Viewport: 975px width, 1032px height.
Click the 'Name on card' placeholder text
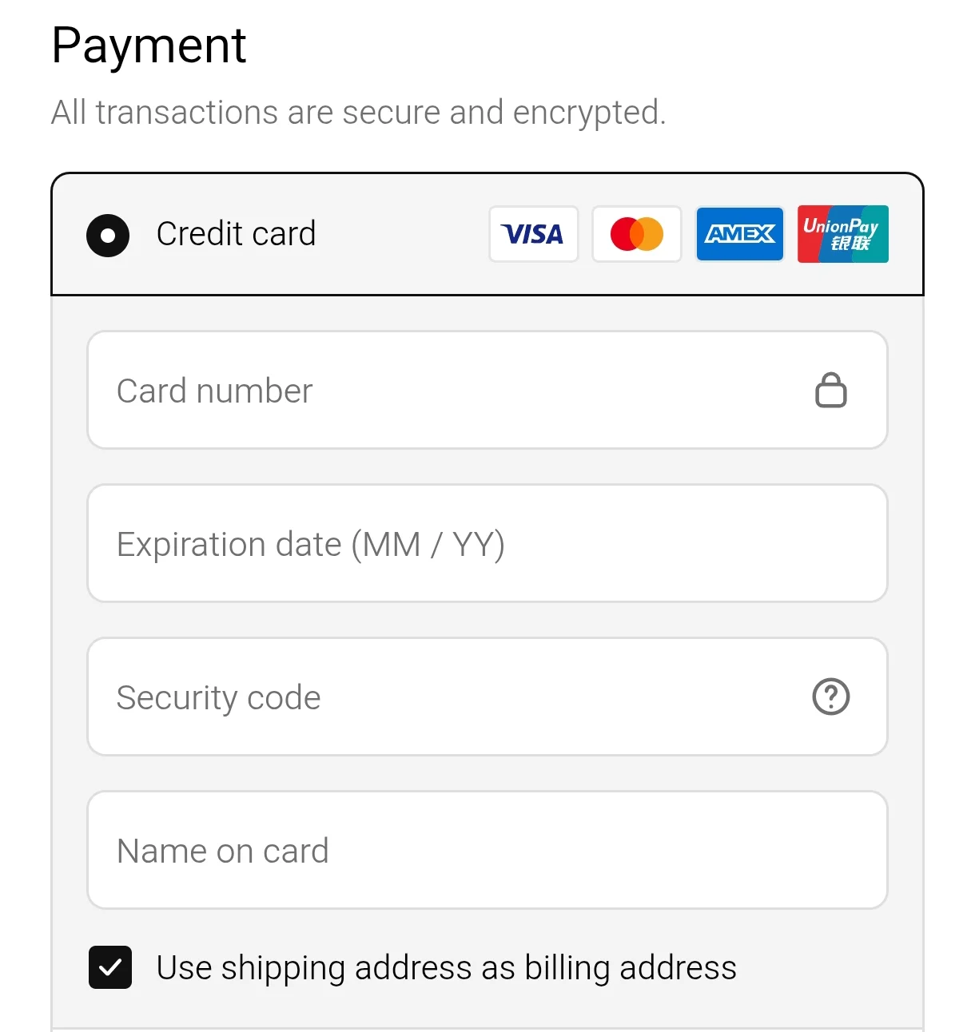click(x=222, y=851)
